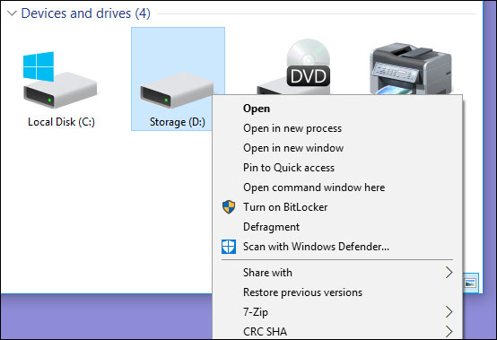Open the Share with menu entry
The height and width of the screenshot is (340, 497).
click(x=337, y=273)
